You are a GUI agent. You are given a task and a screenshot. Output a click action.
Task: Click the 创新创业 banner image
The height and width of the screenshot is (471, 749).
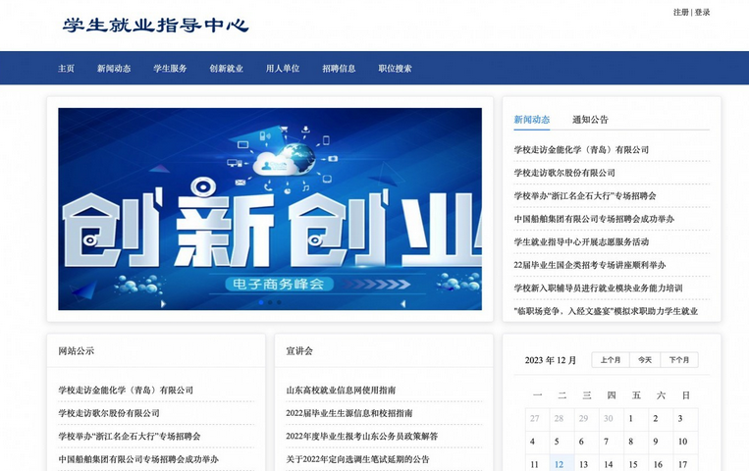click(x=270, y=209)
